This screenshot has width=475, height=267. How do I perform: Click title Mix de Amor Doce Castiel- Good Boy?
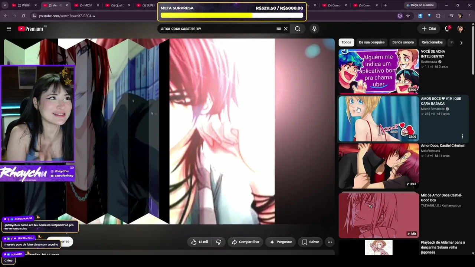tap(441, 198)
